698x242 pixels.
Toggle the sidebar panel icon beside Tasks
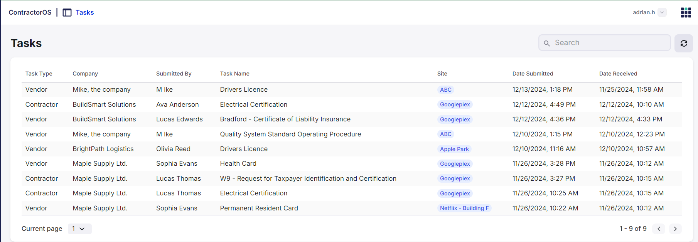pos(67,13)
